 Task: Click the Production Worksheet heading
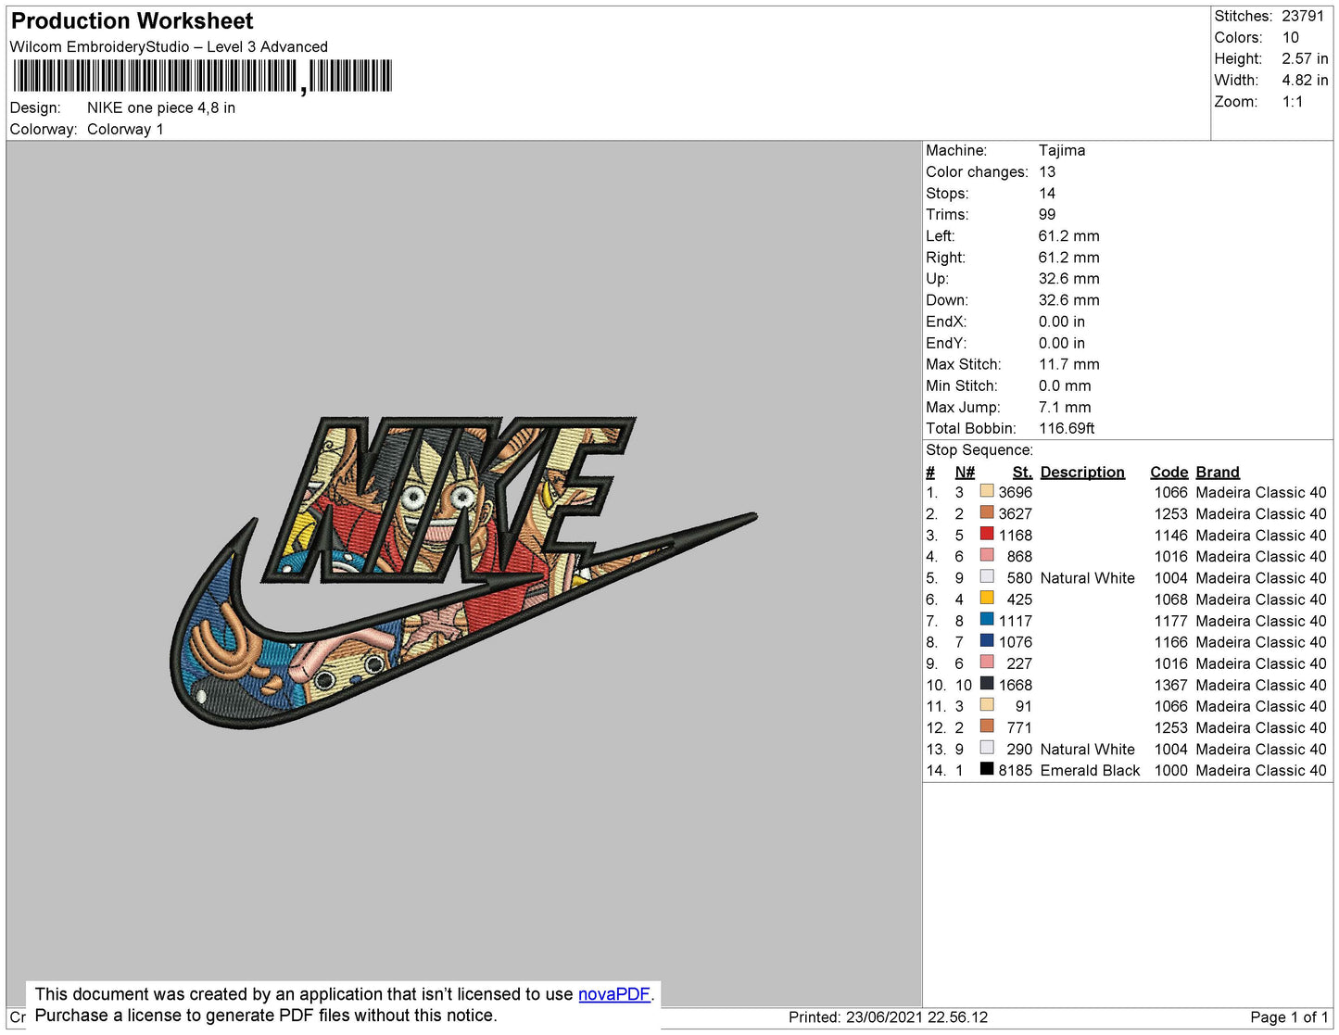pos(132,21)
